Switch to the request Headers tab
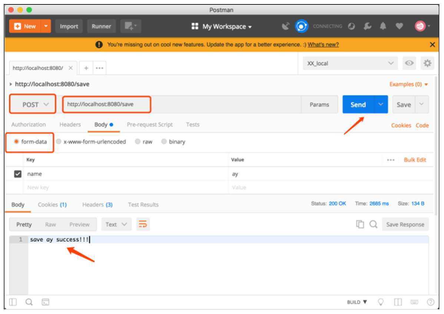444x314 pixels. [x=70, y=124]
